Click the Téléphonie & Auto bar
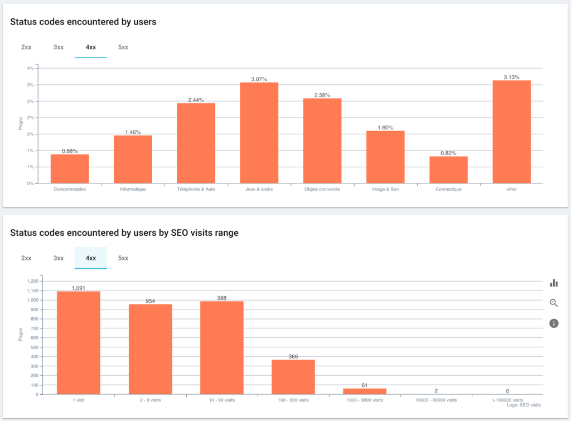The image size is (571, 421). pyautogui.click(x=196, y=143)
